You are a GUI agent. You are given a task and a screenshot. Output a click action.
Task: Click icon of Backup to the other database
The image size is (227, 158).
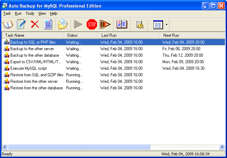tap(7, 55)
